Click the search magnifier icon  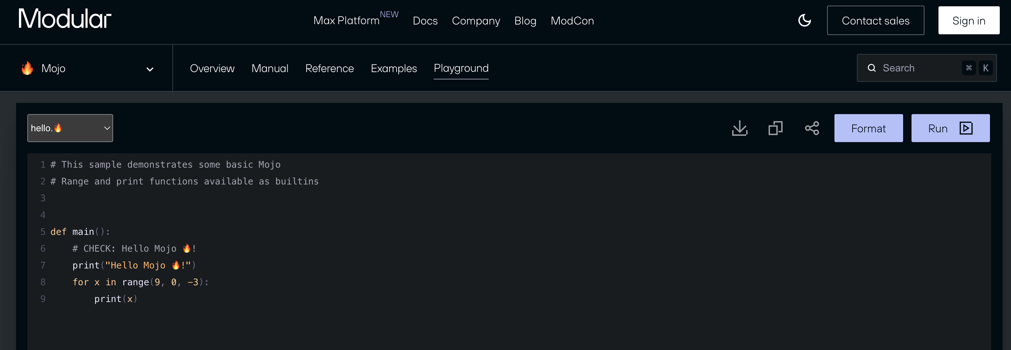[872, 68]
